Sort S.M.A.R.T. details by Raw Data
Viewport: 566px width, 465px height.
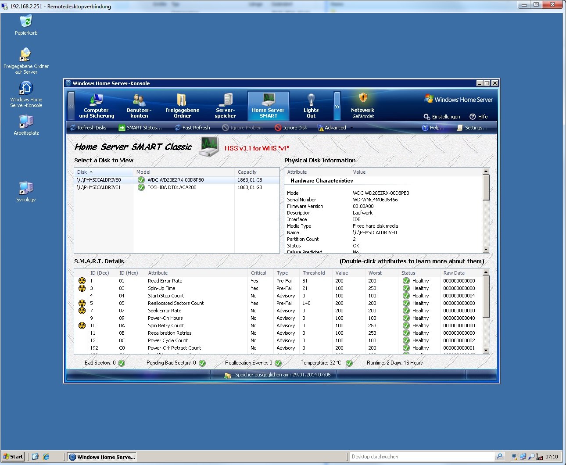coord(461,273)
